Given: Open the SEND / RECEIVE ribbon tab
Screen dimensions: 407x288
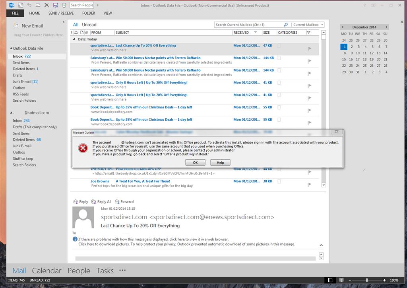Looking at the screenshot, I should pyautogui.click(x=61, y=13).
